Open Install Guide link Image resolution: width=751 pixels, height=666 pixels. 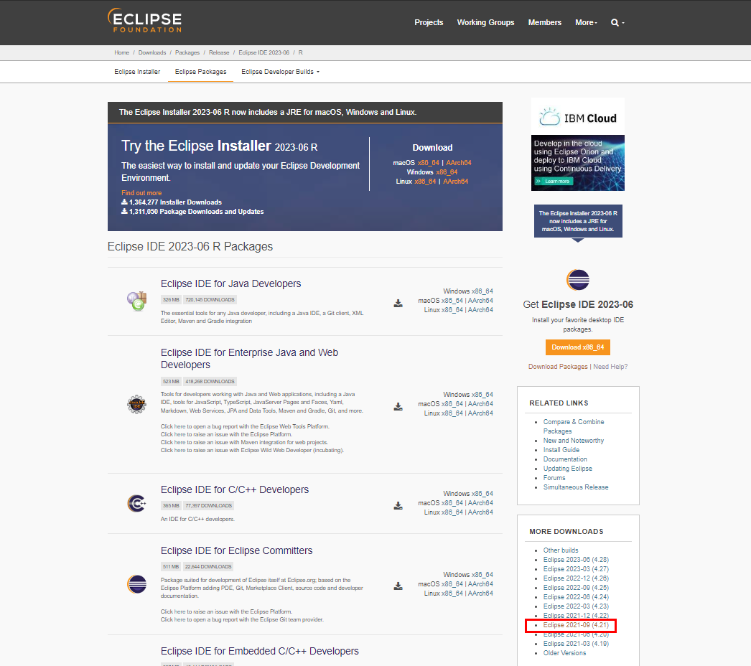coord(561,450)
